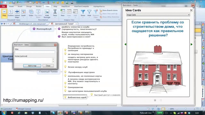Open the Insert ribbon tab
Viewport: 205px width, 115px height.
(x=20, y=6)
